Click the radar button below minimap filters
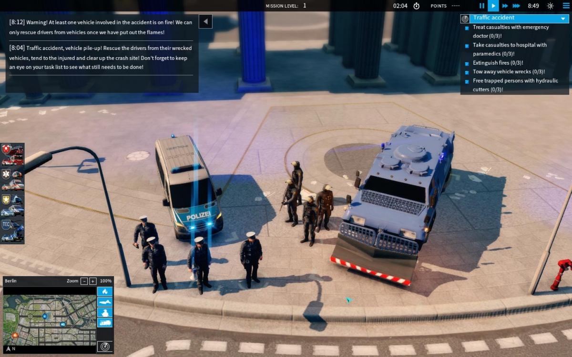 coord(105,347)
